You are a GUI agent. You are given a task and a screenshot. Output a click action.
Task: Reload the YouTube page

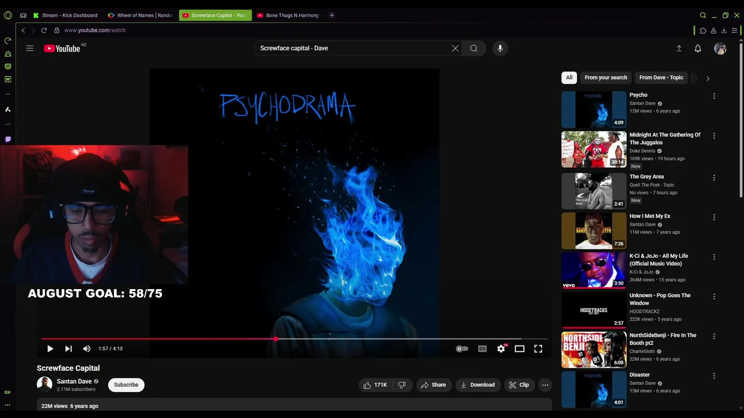coord(44,30)
